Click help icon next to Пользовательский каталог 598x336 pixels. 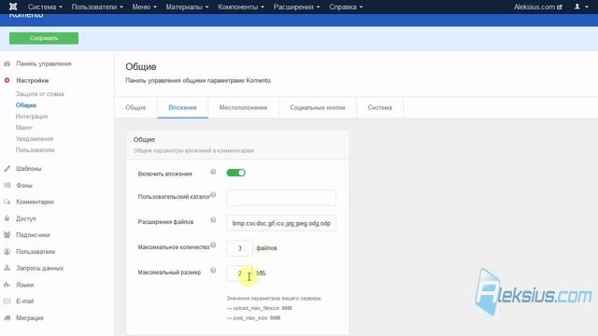[x=213, y=195]
